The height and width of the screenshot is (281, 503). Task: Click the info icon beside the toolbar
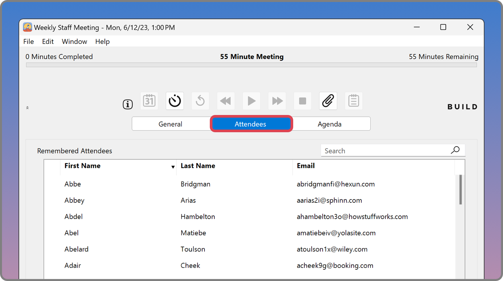tap(128, 104)
